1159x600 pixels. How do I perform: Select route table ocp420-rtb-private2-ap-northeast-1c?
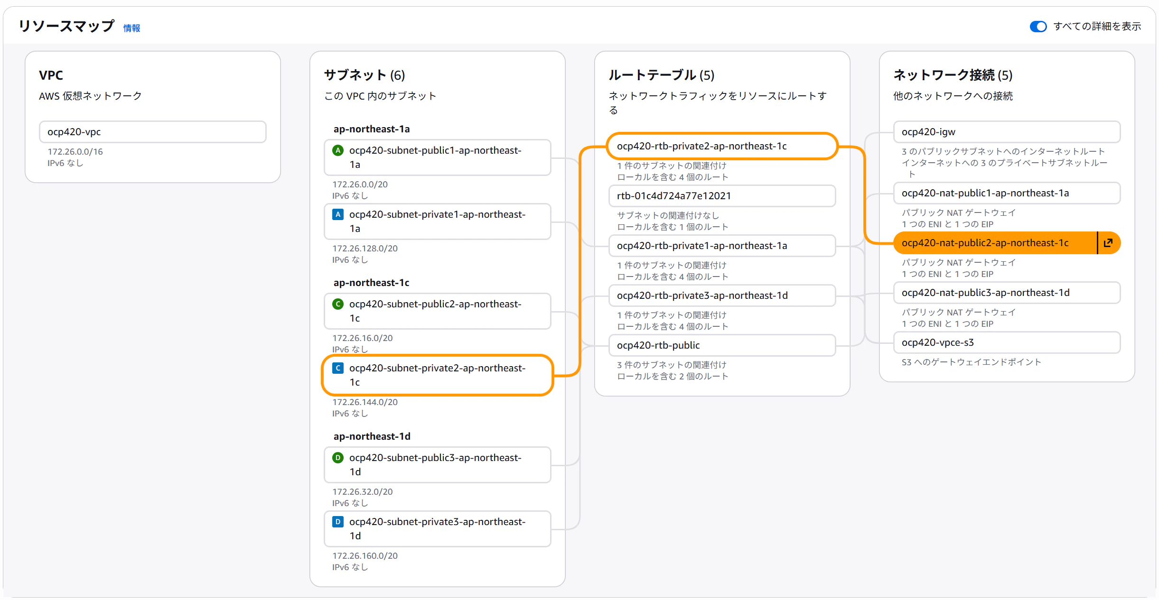pos(722,146)
